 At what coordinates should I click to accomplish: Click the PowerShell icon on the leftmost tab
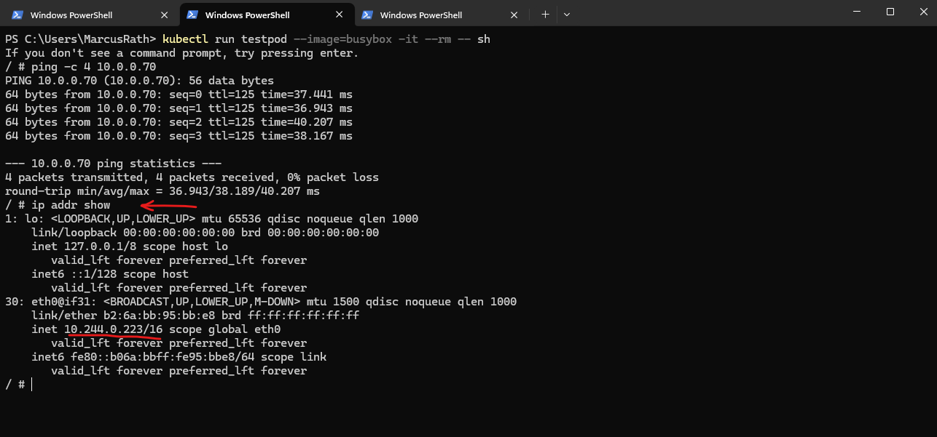point(17,15)
